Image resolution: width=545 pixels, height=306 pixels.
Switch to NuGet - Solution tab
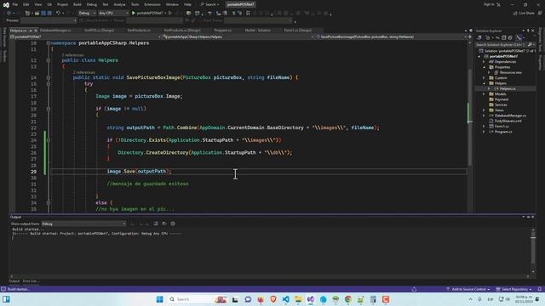click(x=258, y=31)
